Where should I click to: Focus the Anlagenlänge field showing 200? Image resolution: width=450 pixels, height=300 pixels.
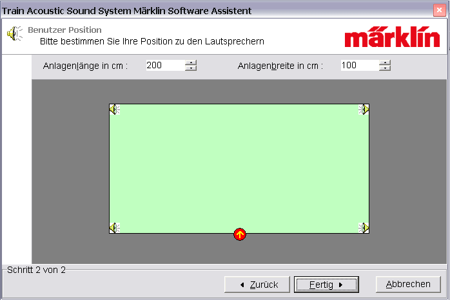(x=164, y=66)
